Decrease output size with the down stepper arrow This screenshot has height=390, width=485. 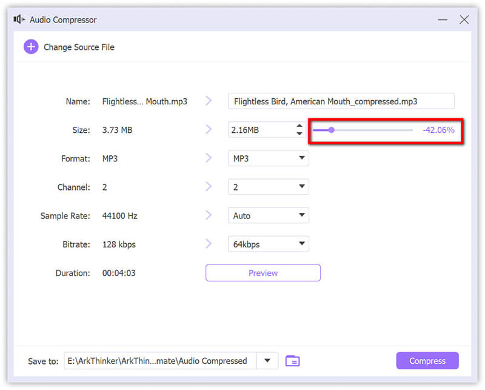point(299,133)
